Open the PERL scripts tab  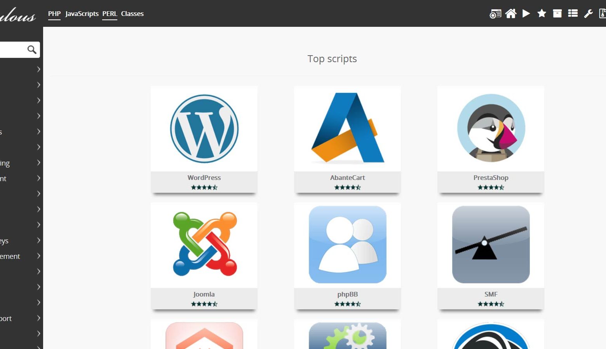coord(110,14)
